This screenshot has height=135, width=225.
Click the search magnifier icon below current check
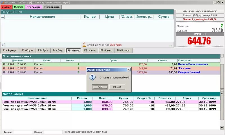point(3,45)
